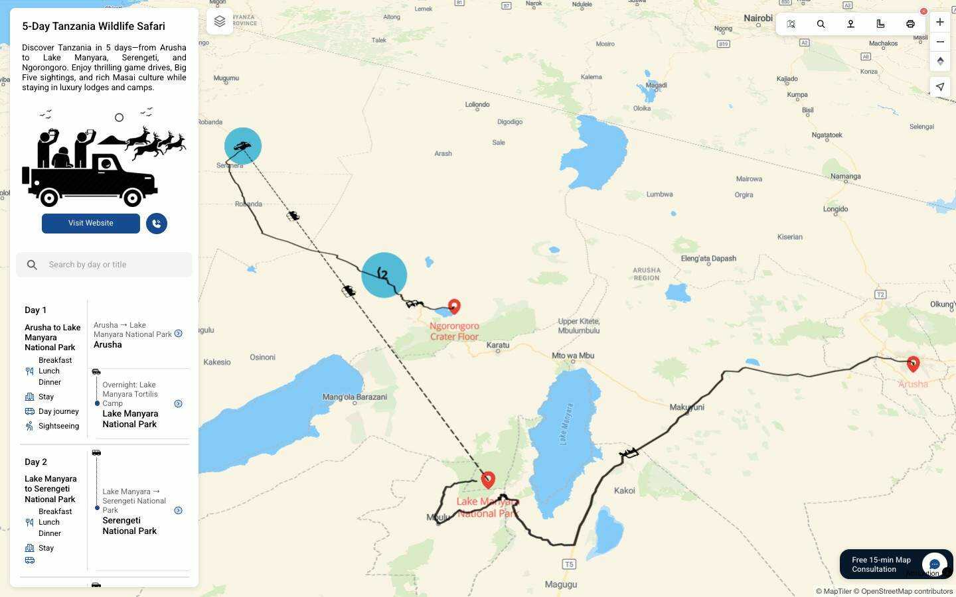Call using the round phone button
Image resolution: width=956 pixels, height=597 pixels.
[157, 224]
